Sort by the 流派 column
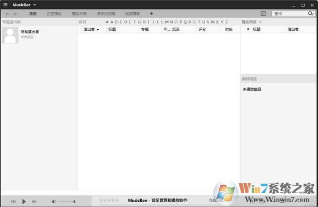The width and height of the screenshot is (318, 207). [x=176, y=29]
